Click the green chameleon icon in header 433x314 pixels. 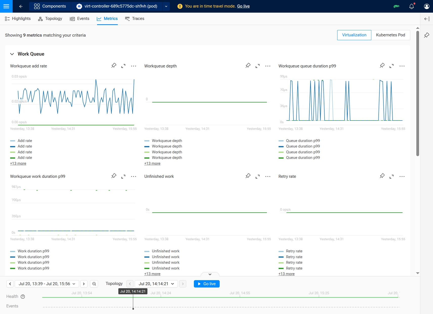pos(396,6)
